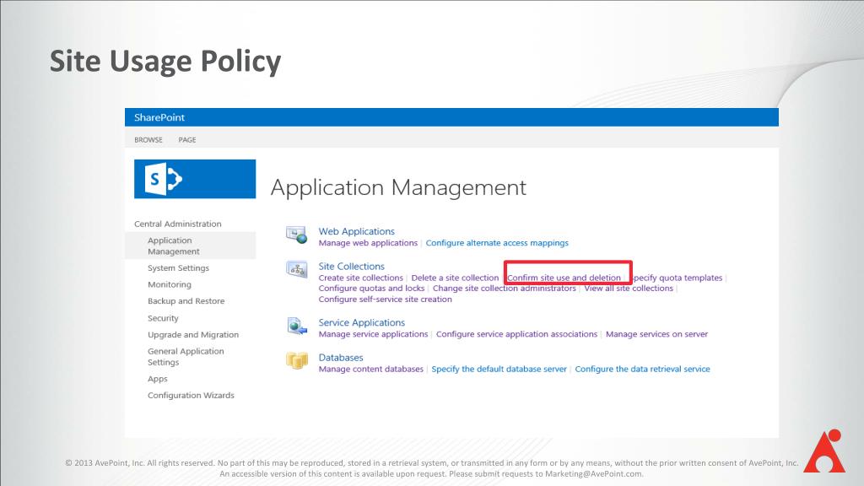Screen dimensions: 864x486
Task: Open the BROWSE ribbon tab
Action: point(148,140)
